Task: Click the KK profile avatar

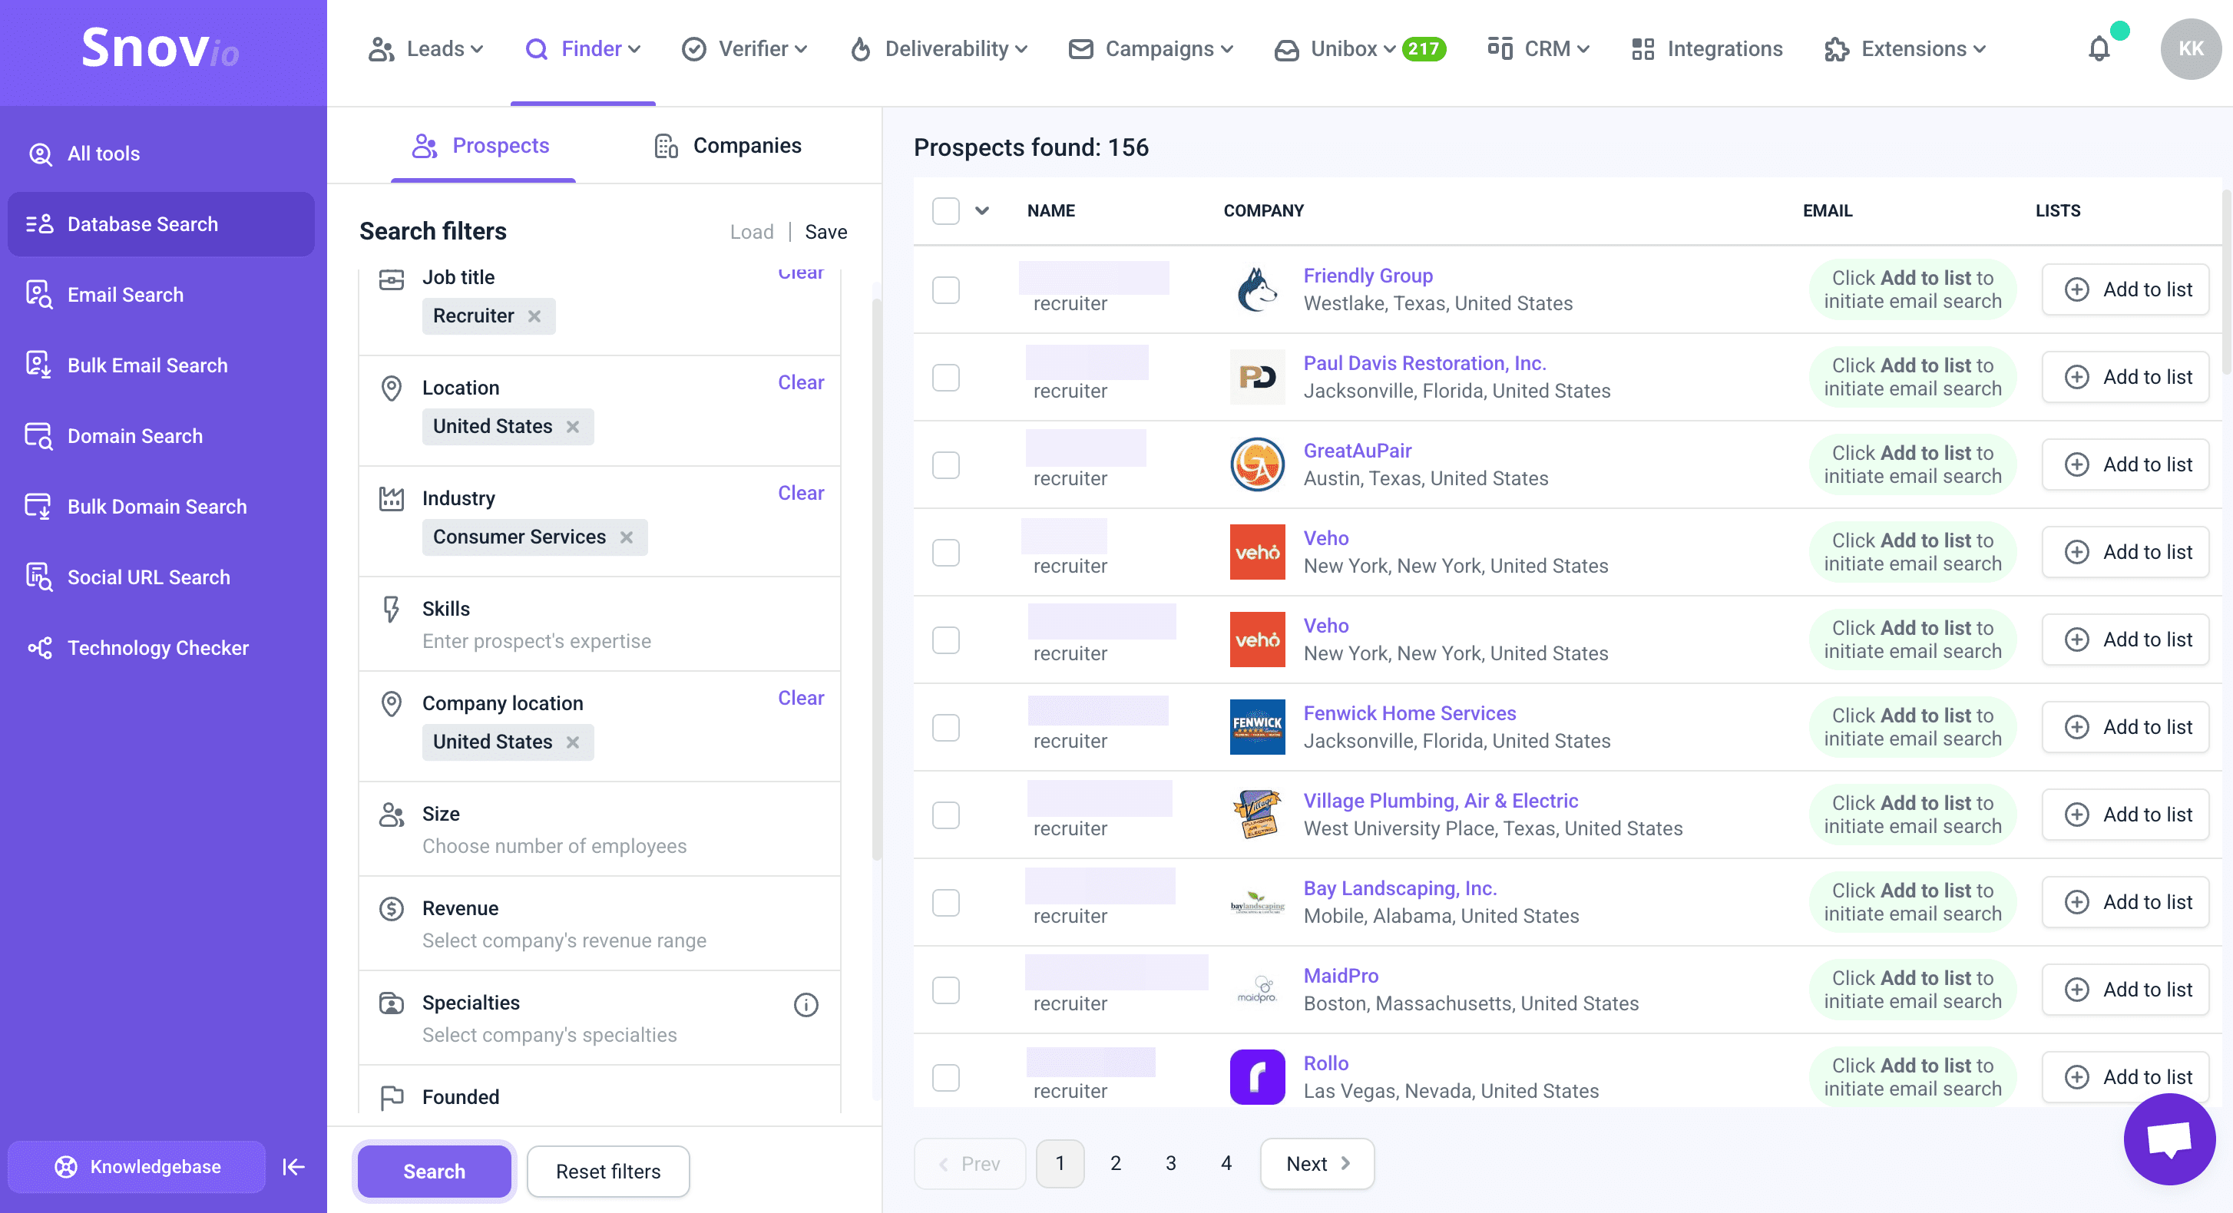Action: [x=2190, y=49]
